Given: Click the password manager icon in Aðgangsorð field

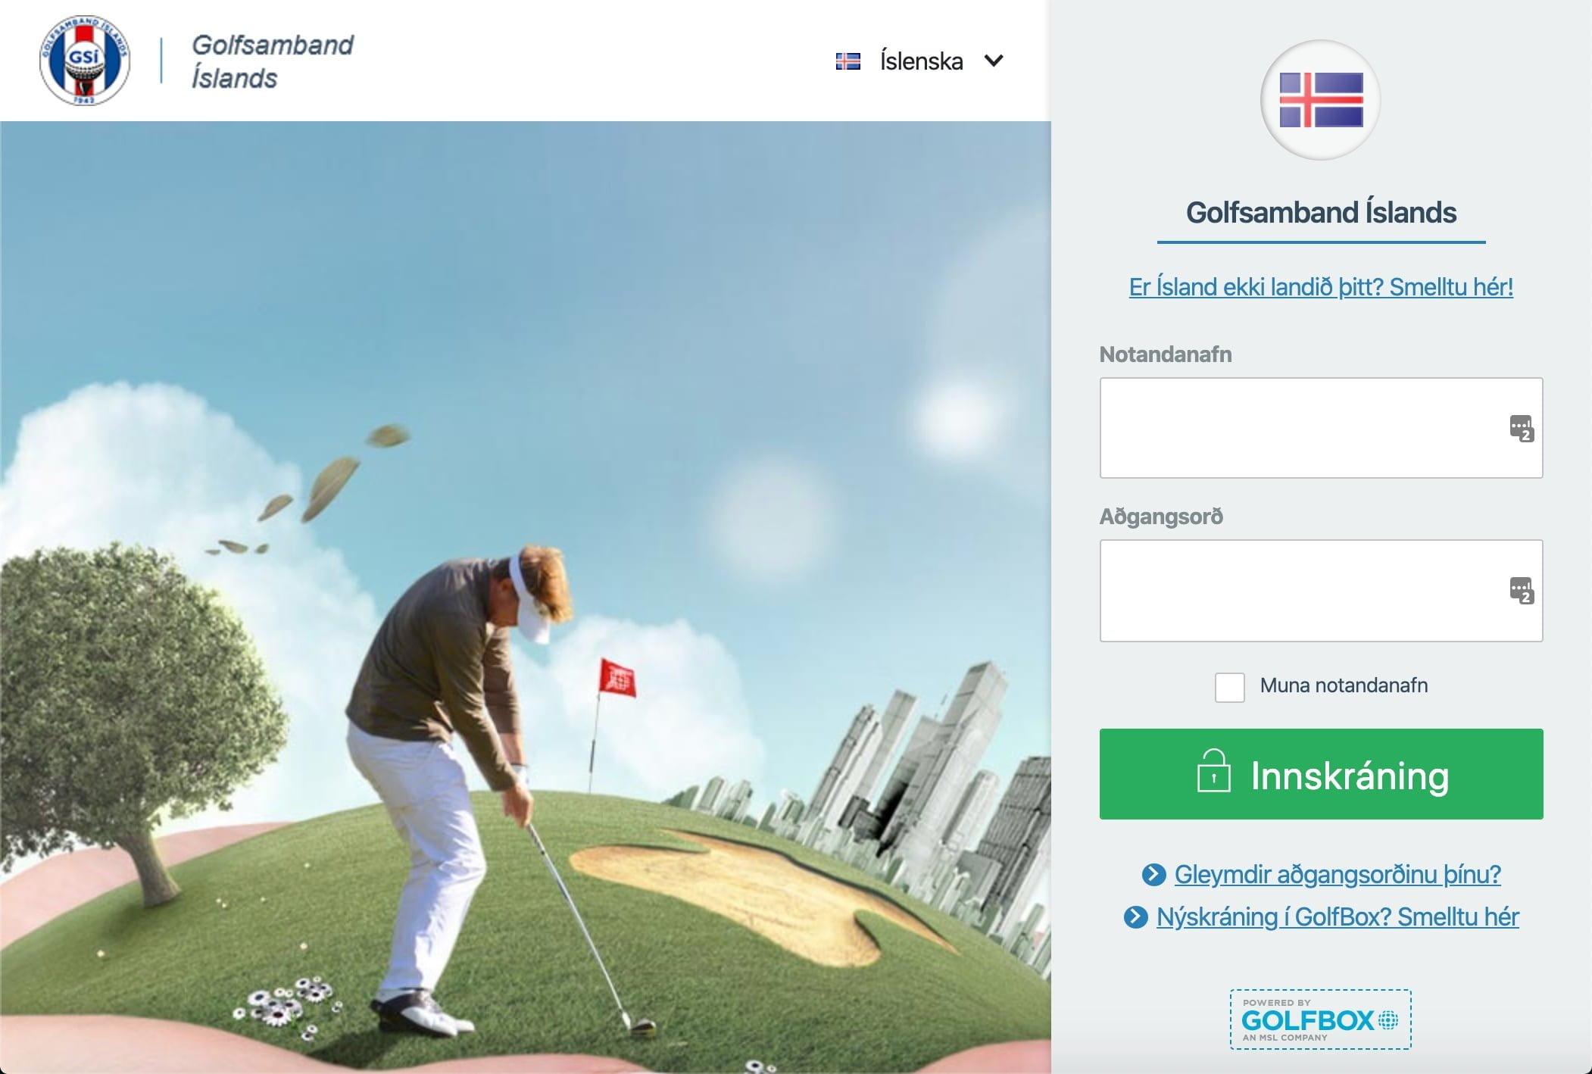Looking at the screenshot, I should 1521,591.
